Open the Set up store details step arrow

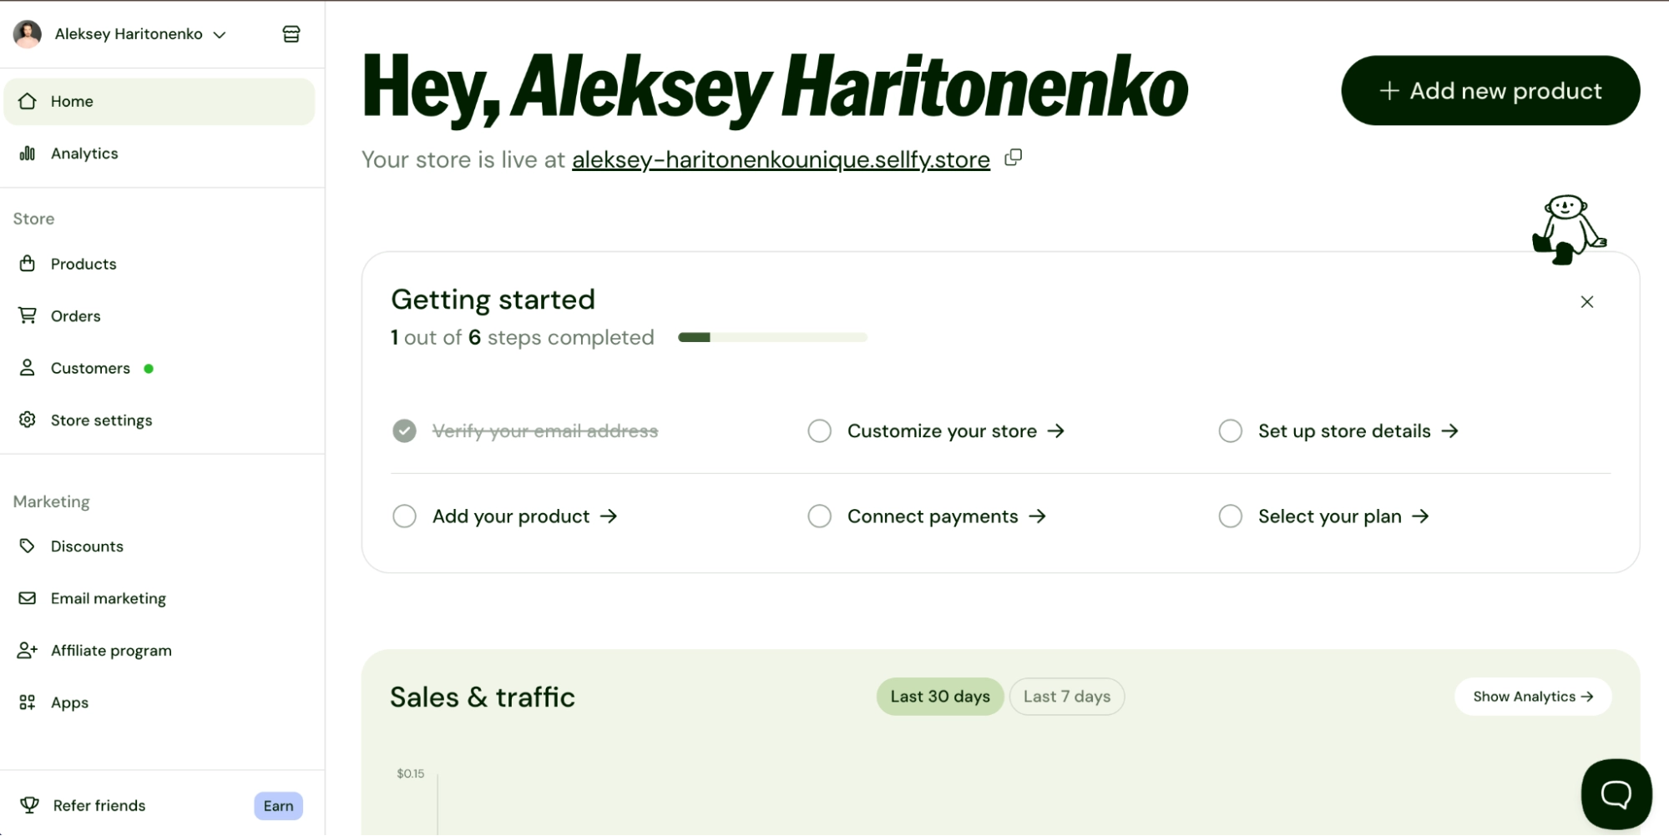point(1449,431)
